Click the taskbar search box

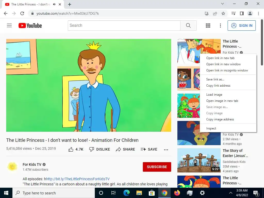(54, 193)
